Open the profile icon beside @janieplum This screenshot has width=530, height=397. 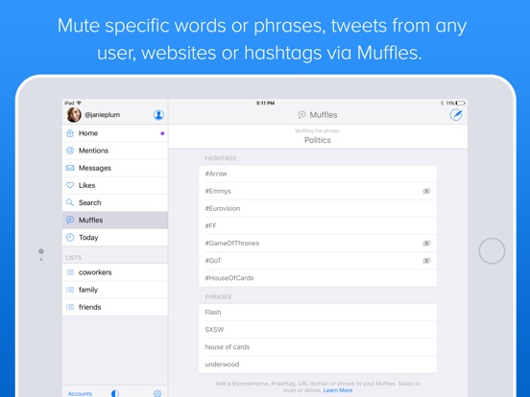(158, 115)
